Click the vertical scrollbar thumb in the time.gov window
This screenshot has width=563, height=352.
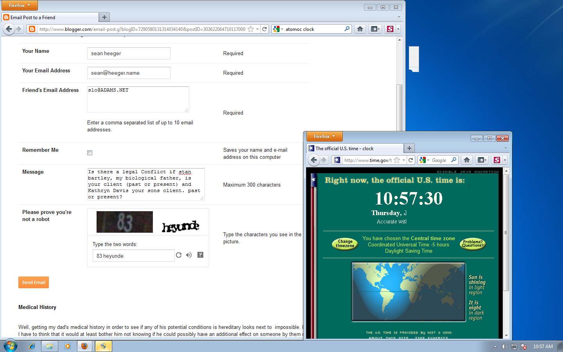[506, 232]
